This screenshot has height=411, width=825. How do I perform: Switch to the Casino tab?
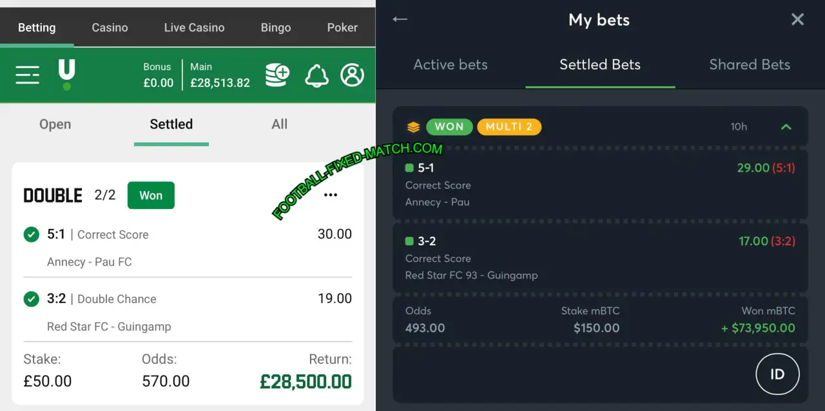coord(110,28)
